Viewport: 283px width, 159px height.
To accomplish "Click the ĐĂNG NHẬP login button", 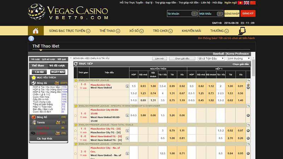I will (x=232, y=13).
